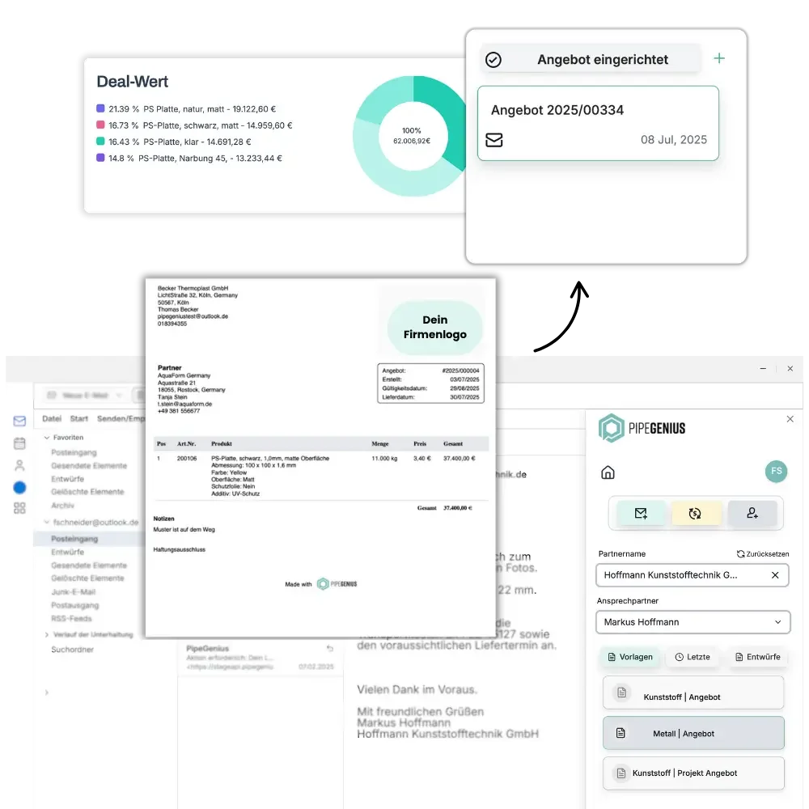Image resolution: width=809 pixels, height=809 pixels.
Task: Open the Start ribbon tab
Action: coord(79,418)
